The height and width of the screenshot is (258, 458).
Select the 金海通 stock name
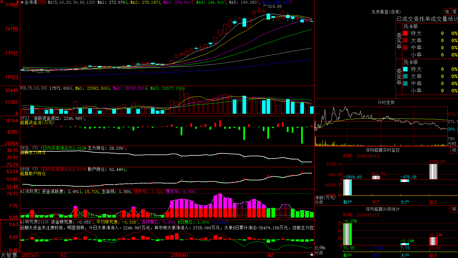31,2
